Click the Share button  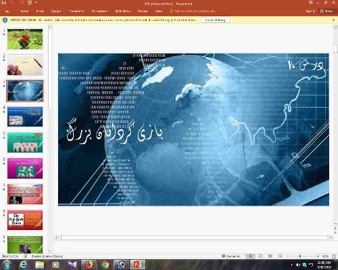coord(327,11)
